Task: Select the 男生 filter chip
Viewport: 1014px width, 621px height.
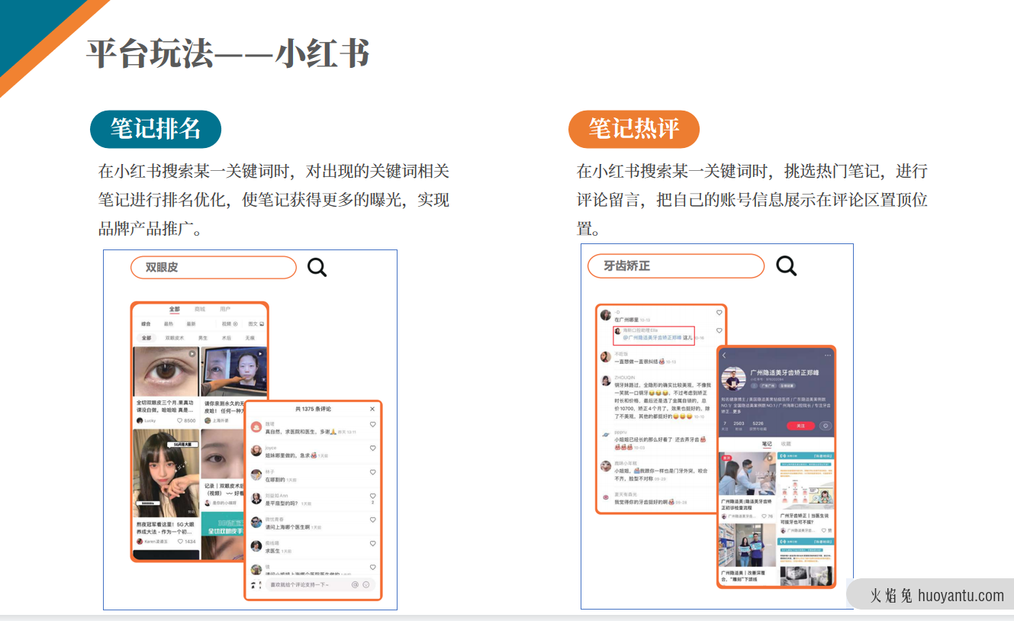Action: pyautogui.click(x=203, y=338)
